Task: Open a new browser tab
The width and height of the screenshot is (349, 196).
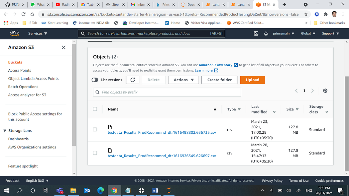Action: 284,5
